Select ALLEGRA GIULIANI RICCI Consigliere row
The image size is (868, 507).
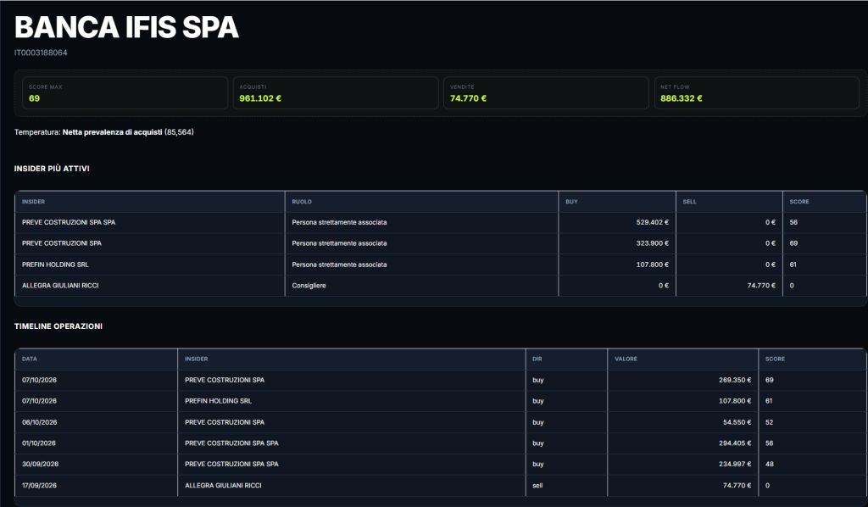(441, 286)
